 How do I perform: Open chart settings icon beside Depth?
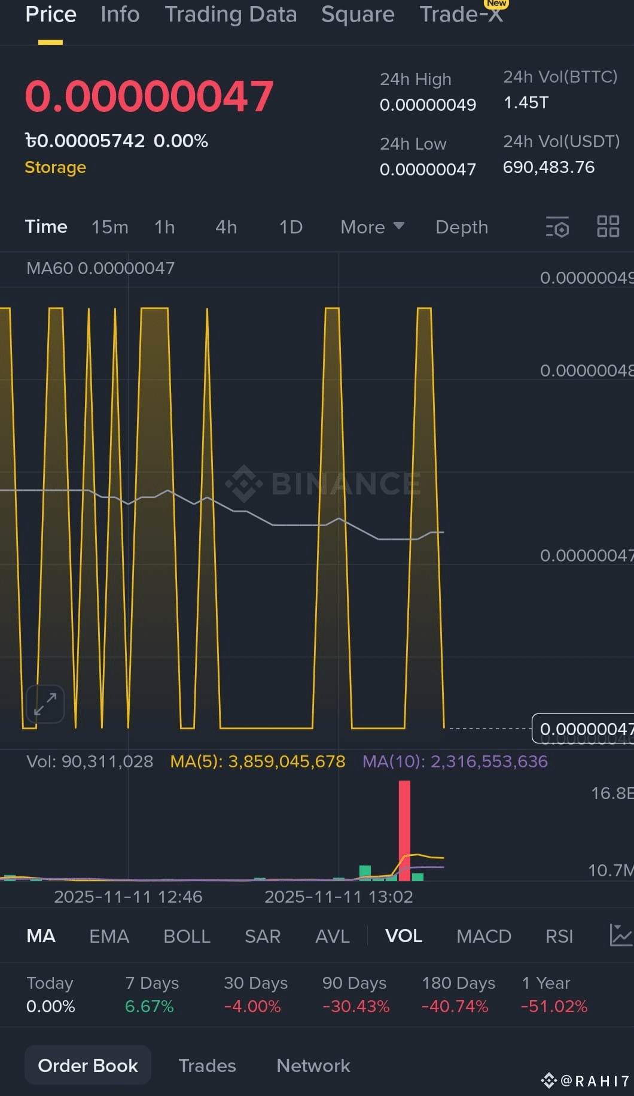point(557,227)
